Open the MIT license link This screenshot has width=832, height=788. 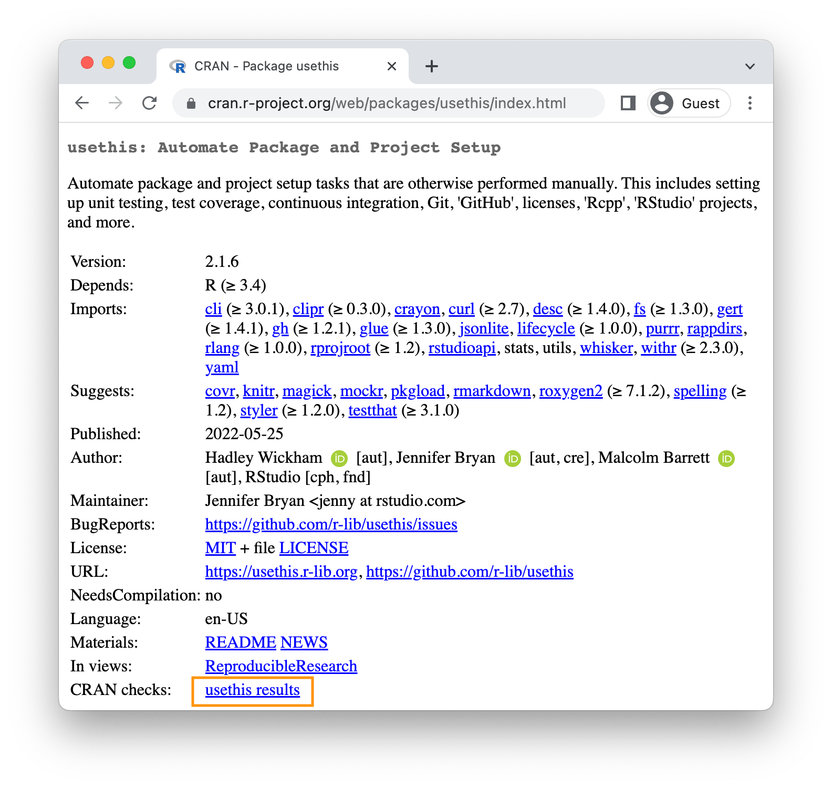[221, 548]
